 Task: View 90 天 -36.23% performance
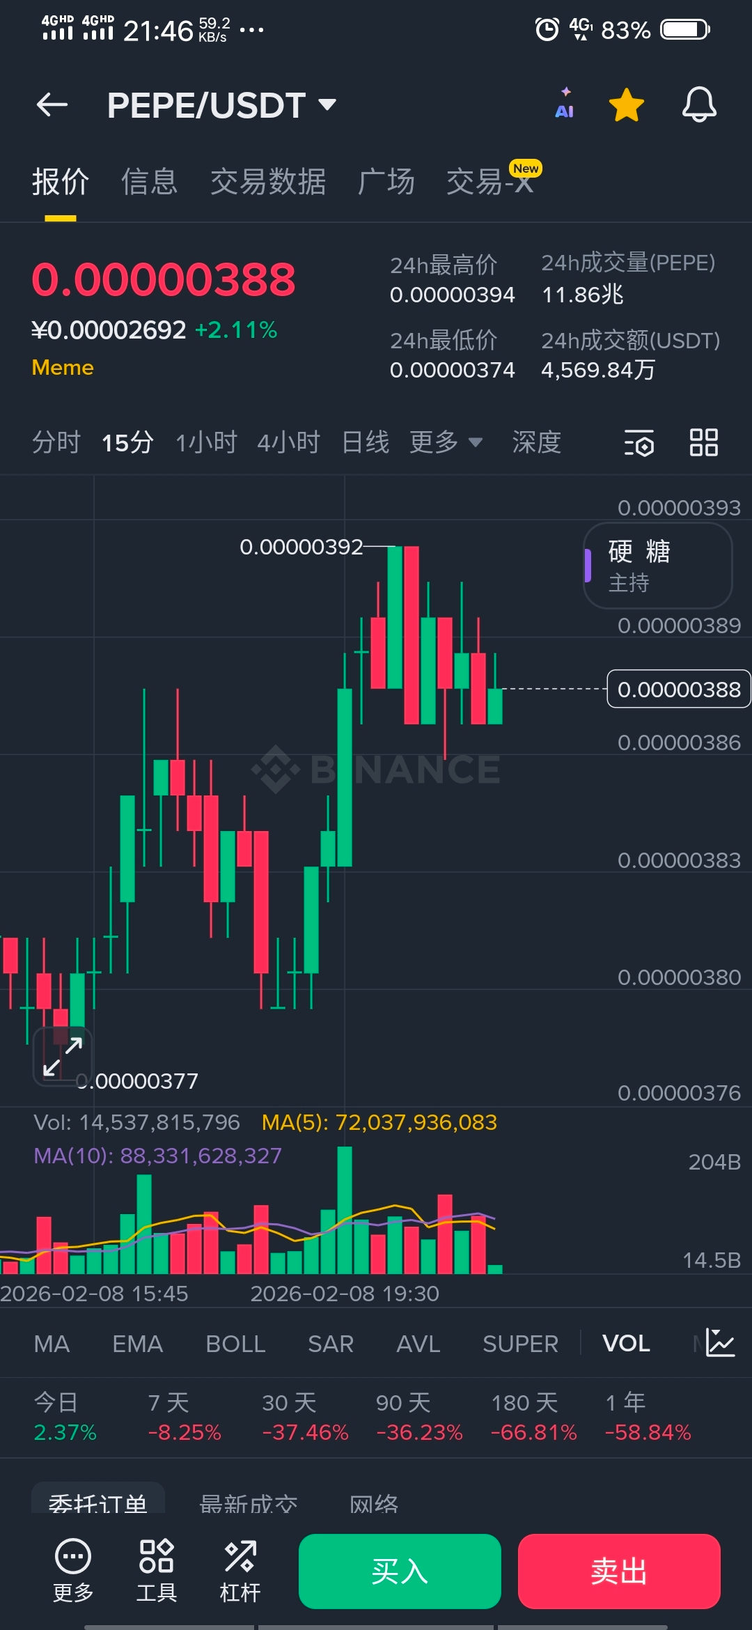coord(419,1417)
